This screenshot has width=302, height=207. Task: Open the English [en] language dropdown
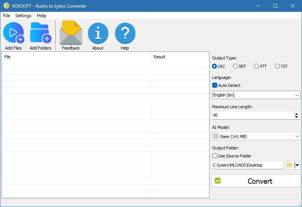(256, 95)
